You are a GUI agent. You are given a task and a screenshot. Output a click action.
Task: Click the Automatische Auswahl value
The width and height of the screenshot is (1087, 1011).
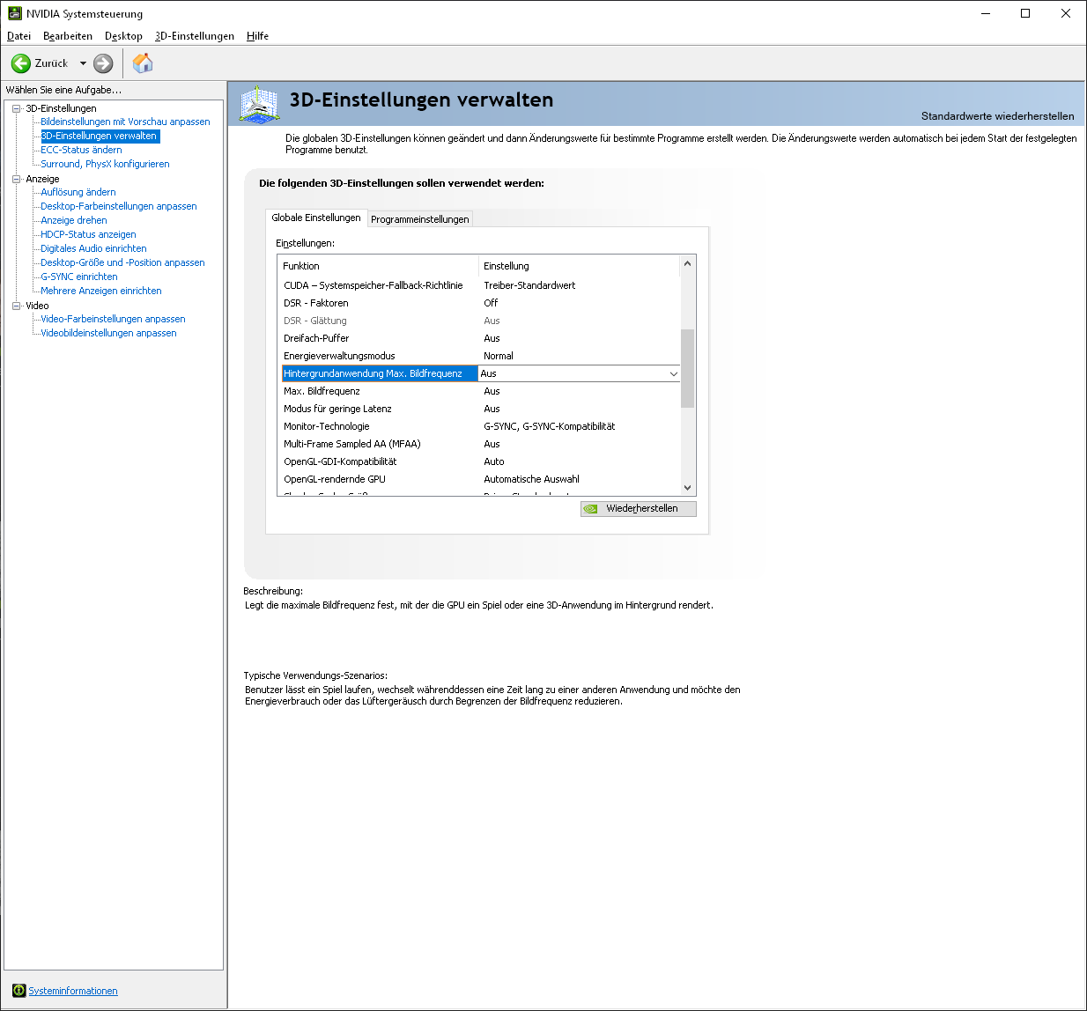pyautogui.click(x=531, y=479)
